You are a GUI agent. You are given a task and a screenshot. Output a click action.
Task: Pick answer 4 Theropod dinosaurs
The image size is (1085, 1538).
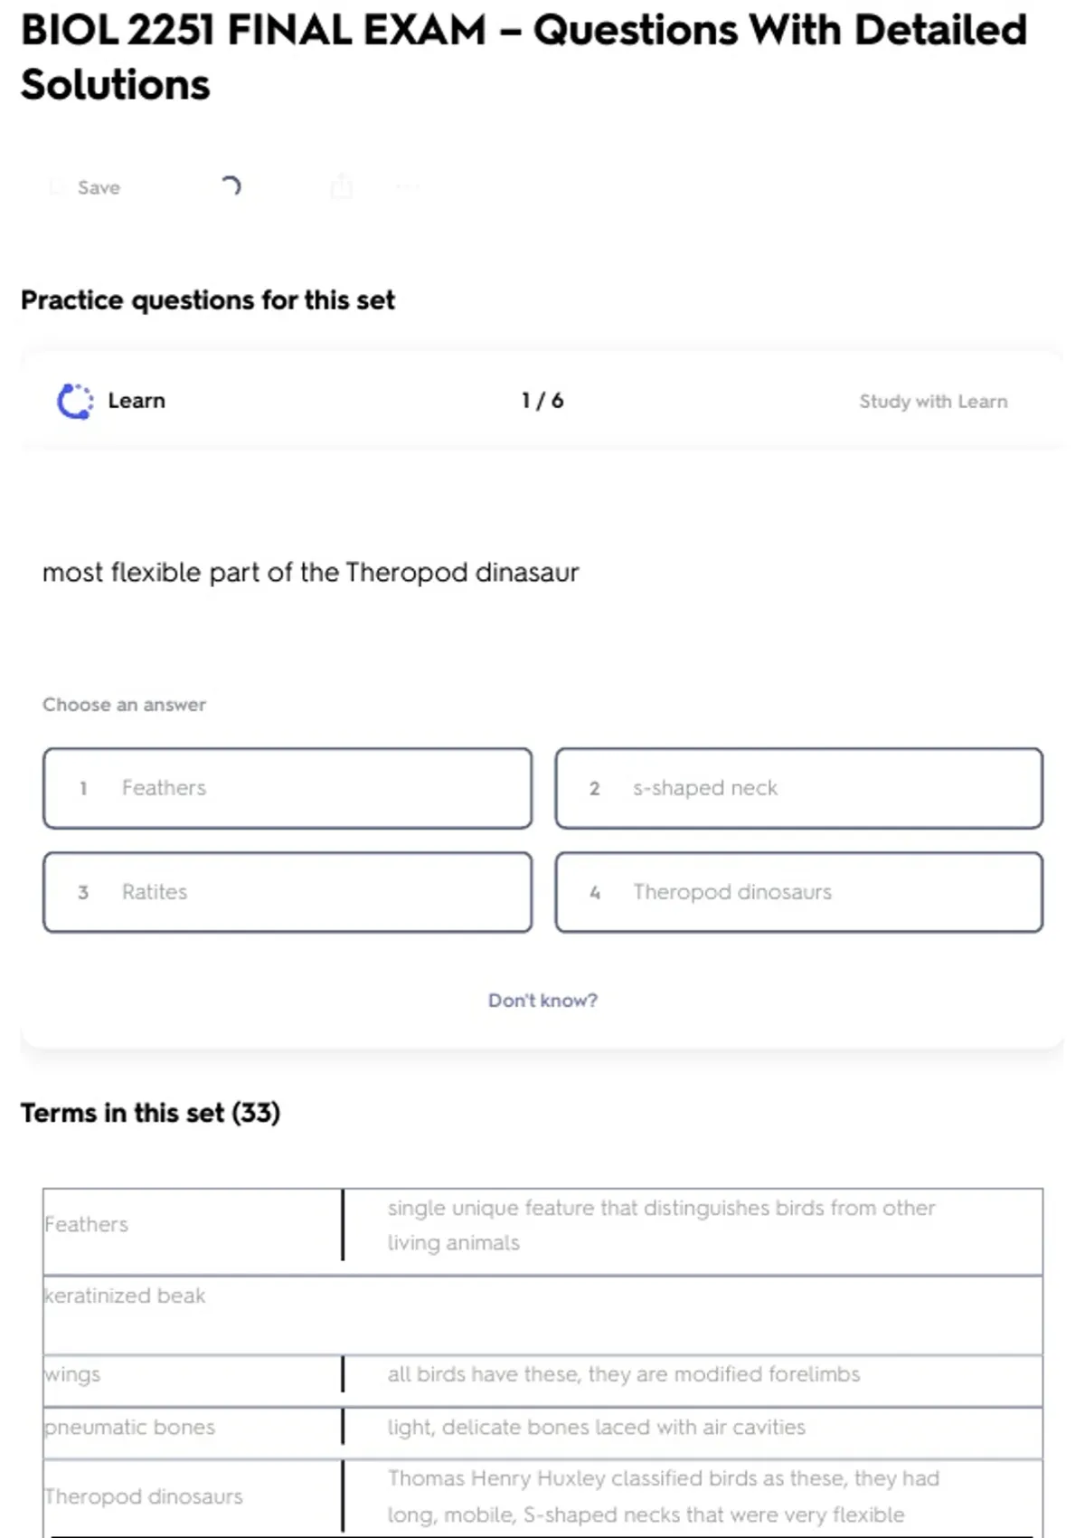[798, 892]
